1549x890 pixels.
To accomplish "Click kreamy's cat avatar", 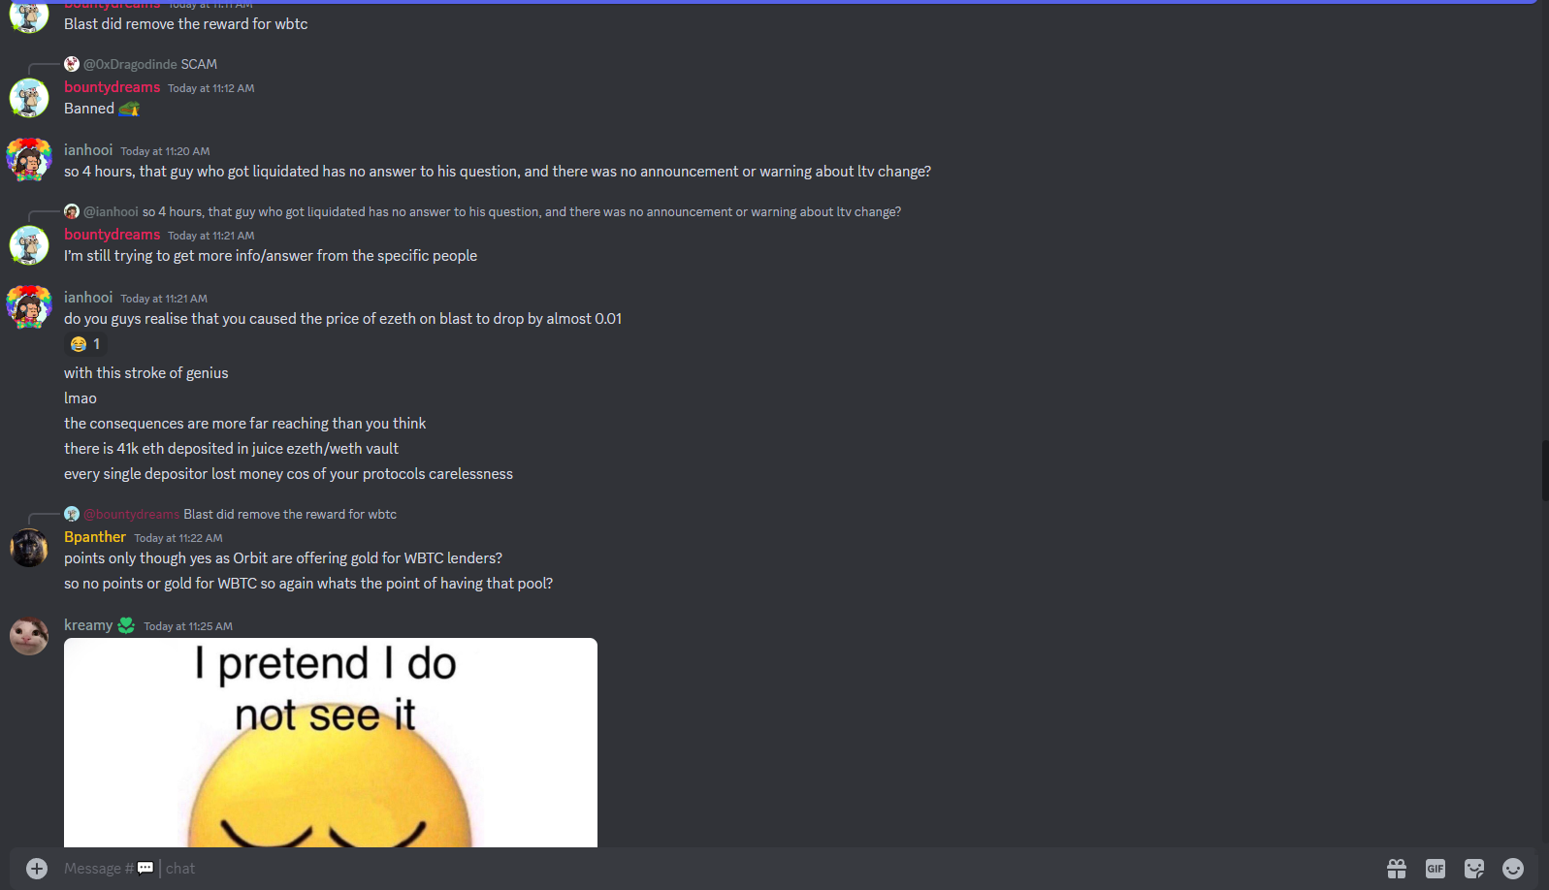I will pos(29,636).
